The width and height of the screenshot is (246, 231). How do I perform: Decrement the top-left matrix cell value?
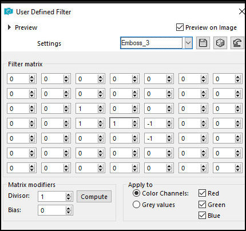32,81
